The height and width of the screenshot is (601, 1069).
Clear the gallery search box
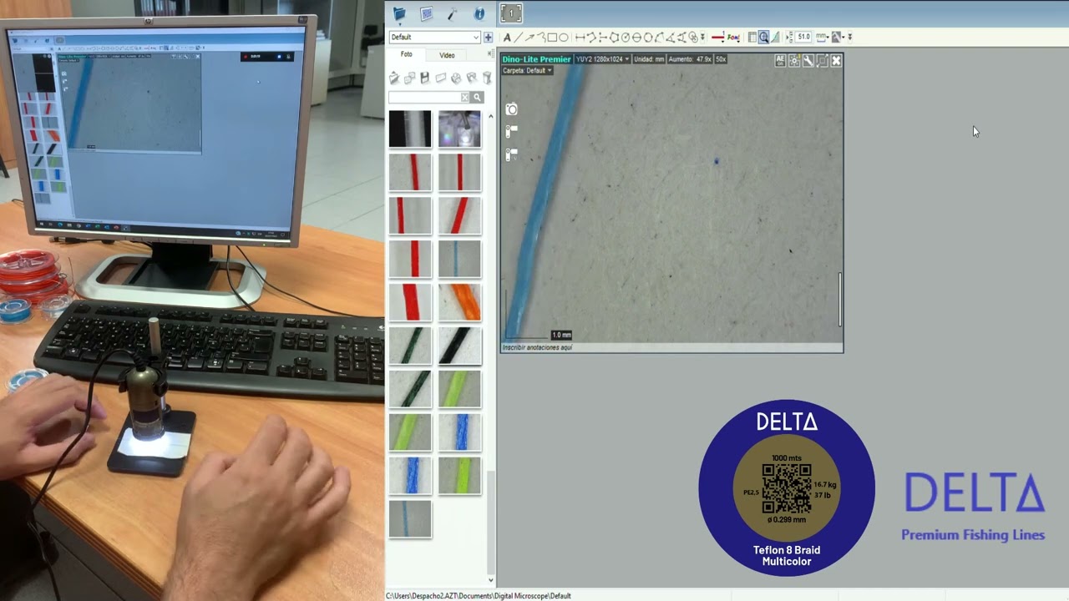tap(465, 97)
